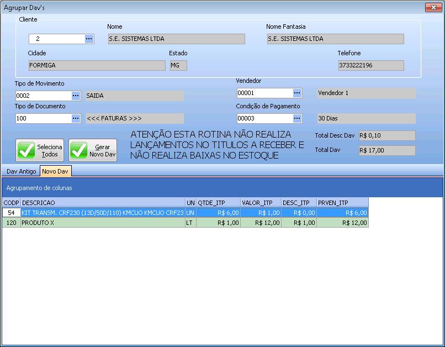Click the CODP column header
Screen dimensions: 445x347
[11, 203]
